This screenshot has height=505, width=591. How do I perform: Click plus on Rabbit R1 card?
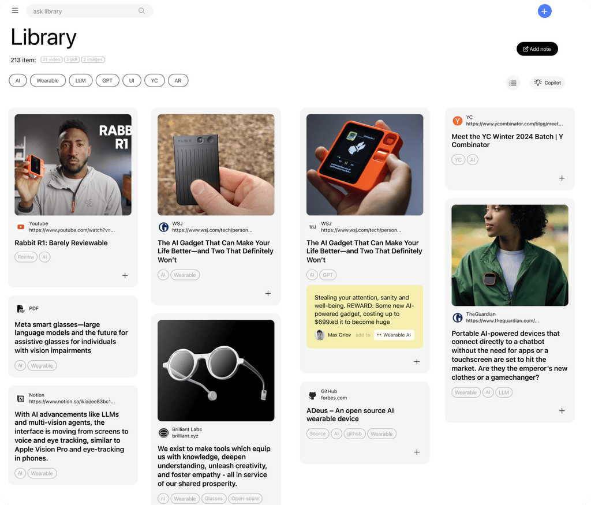(x=125, y=275)
